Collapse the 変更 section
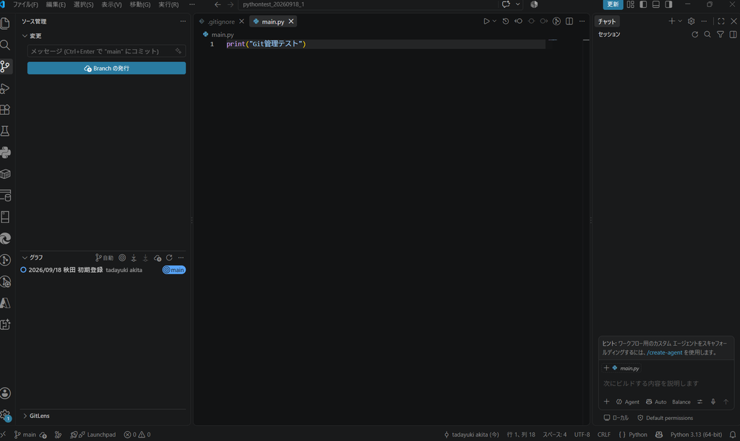 [32, 36]
